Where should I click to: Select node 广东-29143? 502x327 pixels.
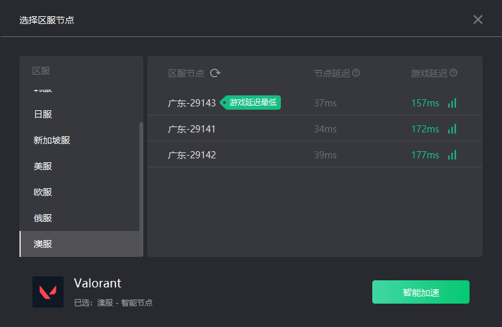click(x=315, y=103)
